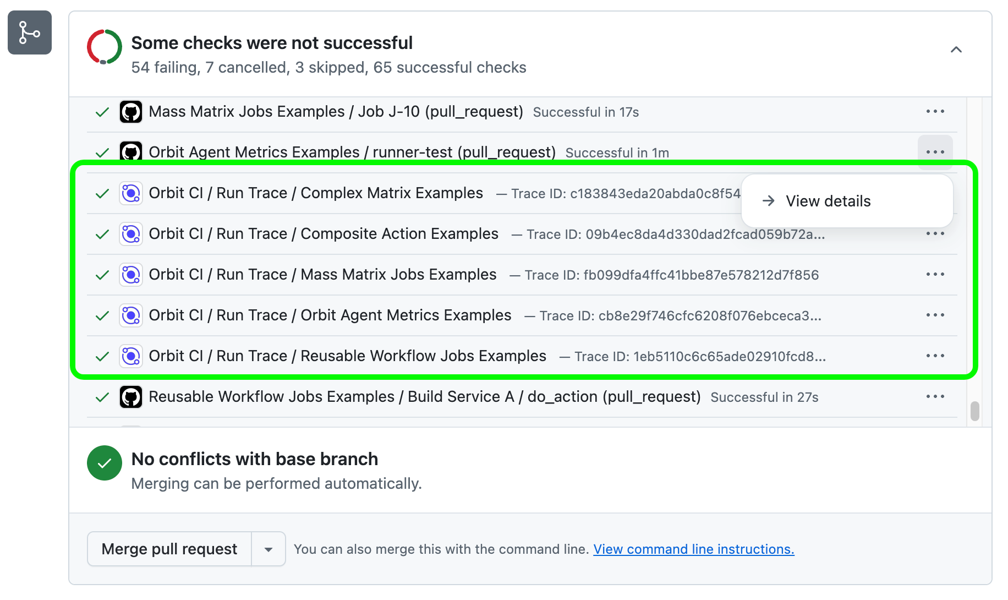The image size is (1008, 600).
Task: Click Orbit icon beside Composite Action Examples
Action: point(131,234)
